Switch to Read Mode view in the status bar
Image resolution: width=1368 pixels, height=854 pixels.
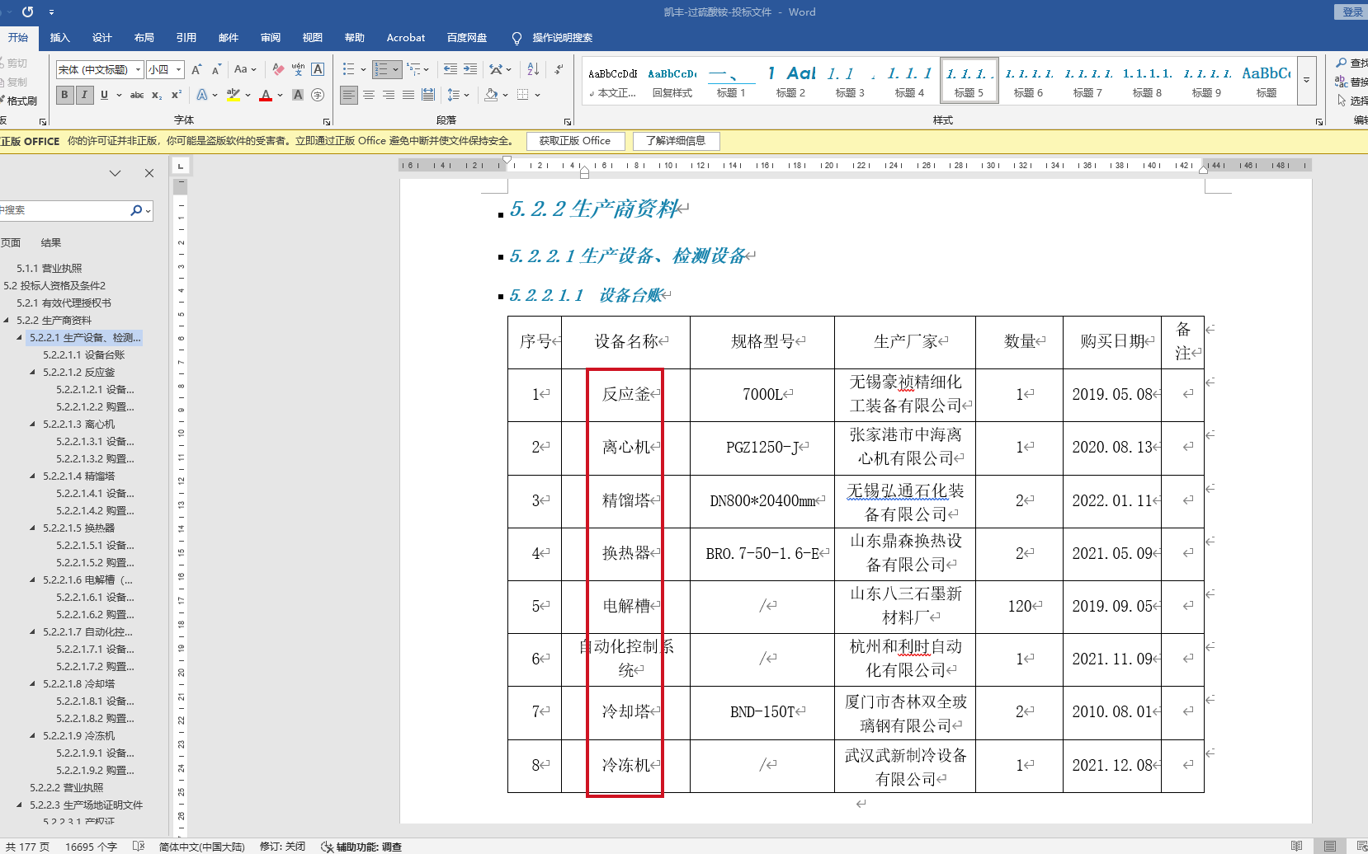pos(1297,847)
